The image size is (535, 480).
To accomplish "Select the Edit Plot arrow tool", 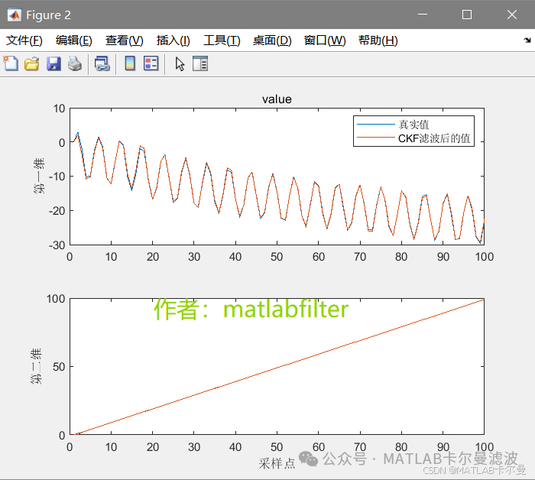I will point(180,63).
